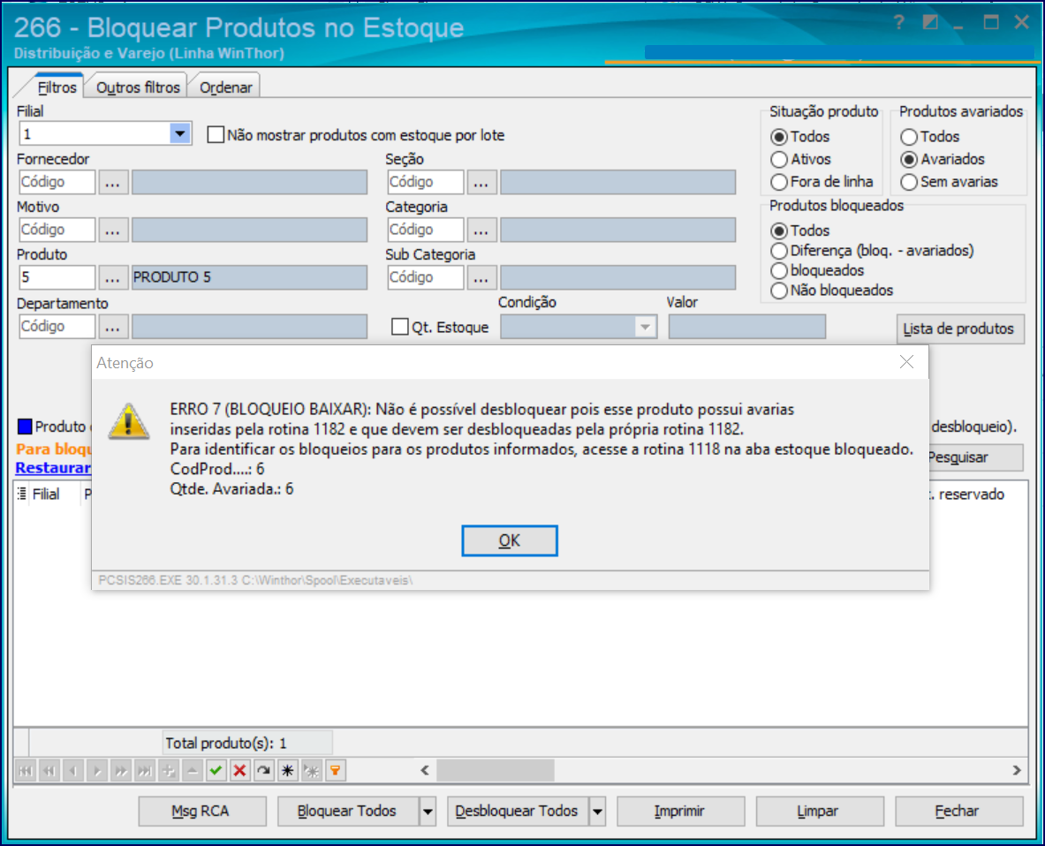The height and width of the screenshot is (846, 1045).
Task: Select 'Não bloqueados' radio option
Action: click(x=778, y=291)
